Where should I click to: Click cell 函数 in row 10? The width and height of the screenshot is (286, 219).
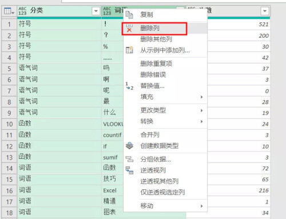59,124
